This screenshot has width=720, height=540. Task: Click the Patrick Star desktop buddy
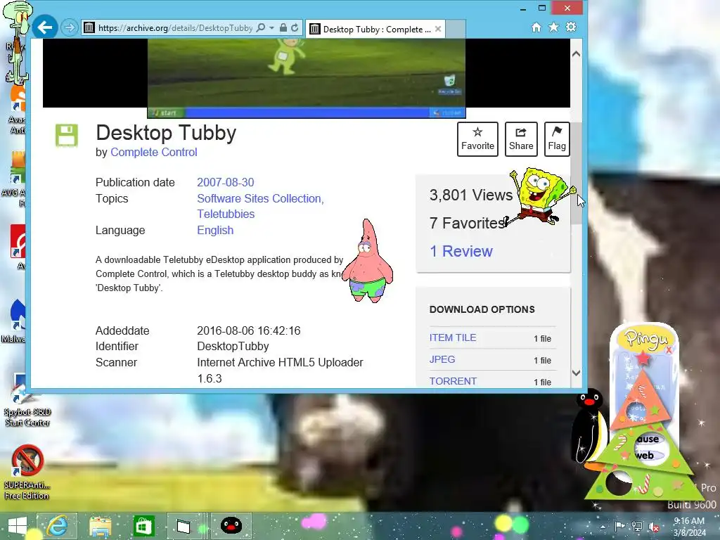click(x=368, y=260)
